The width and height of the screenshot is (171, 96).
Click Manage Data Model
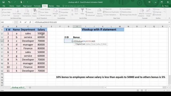tap(128, 15)
